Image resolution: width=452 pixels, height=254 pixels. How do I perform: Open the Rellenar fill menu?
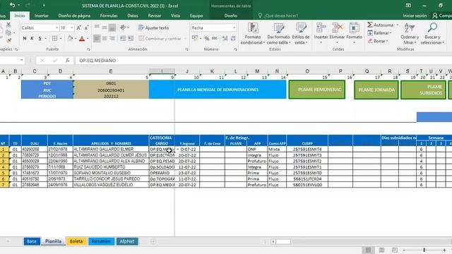(x=379, y=33)
